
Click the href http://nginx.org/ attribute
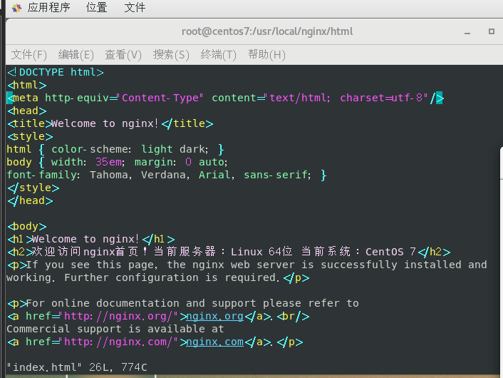[102, 317]
